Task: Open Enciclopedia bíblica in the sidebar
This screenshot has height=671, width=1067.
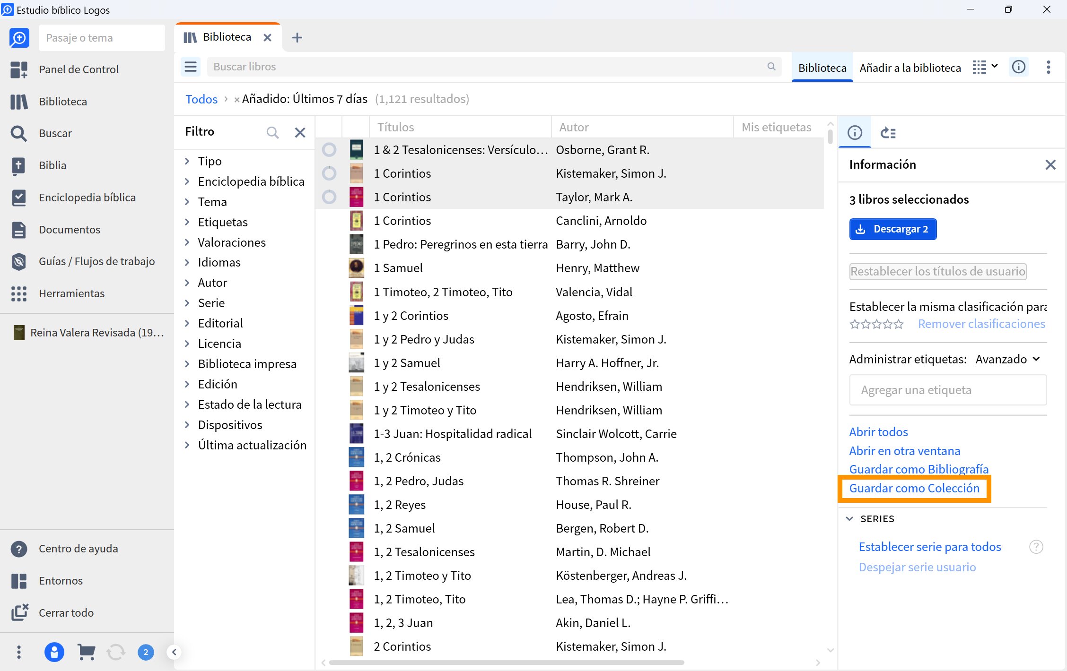Action: (87, 198)
